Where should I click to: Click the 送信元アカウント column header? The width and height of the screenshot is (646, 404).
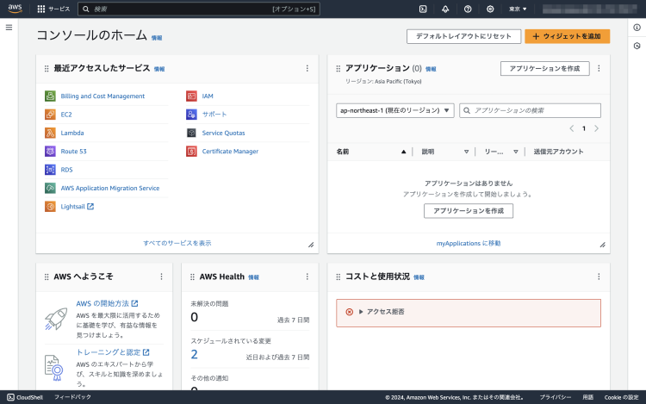(x=558, y=152)
